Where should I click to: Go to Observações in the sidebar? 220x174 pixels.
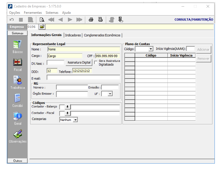click(18, 134)
